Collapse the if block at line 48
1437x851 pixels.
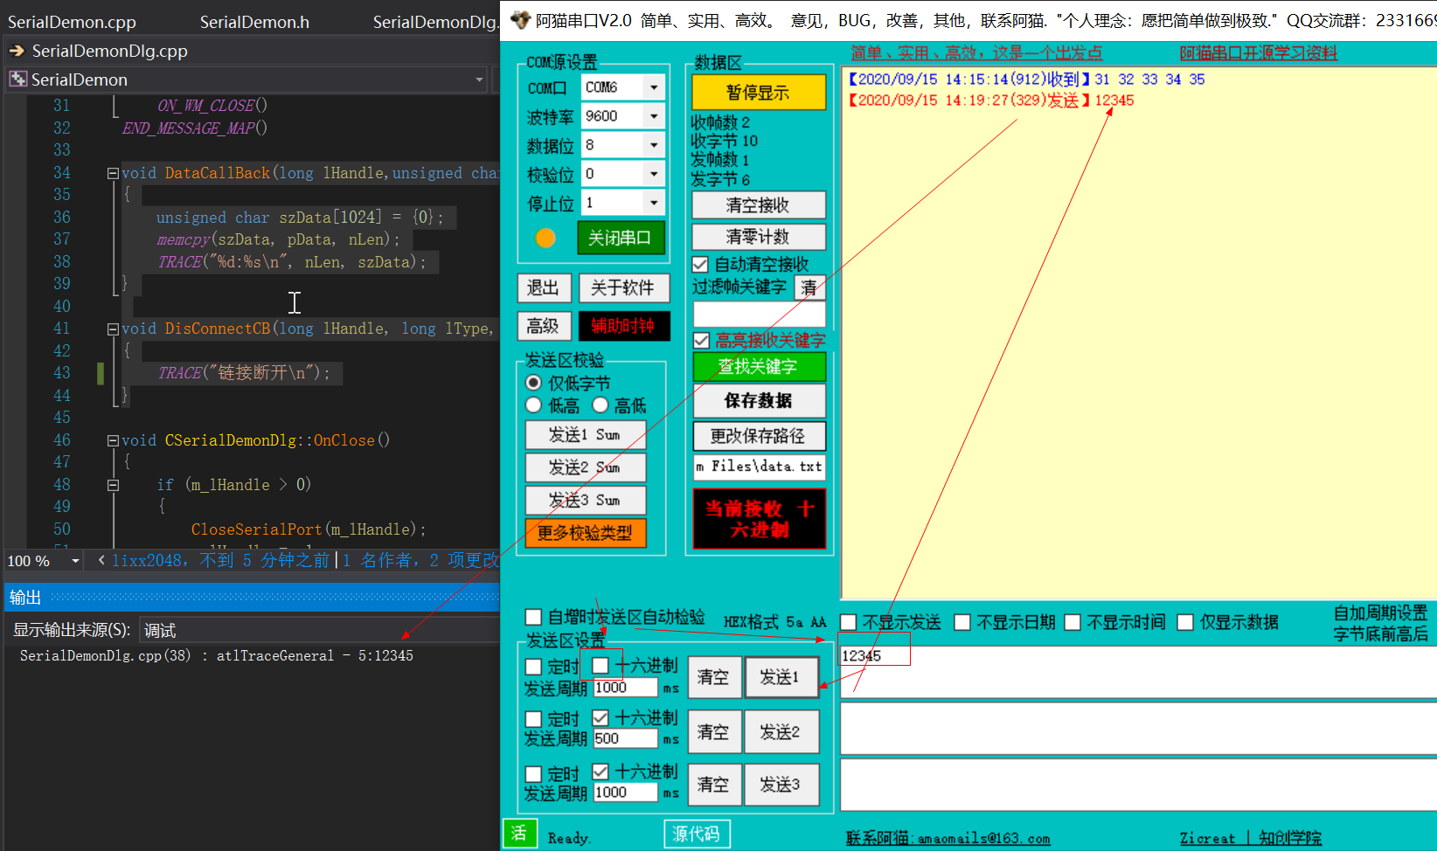coord(113,485)
